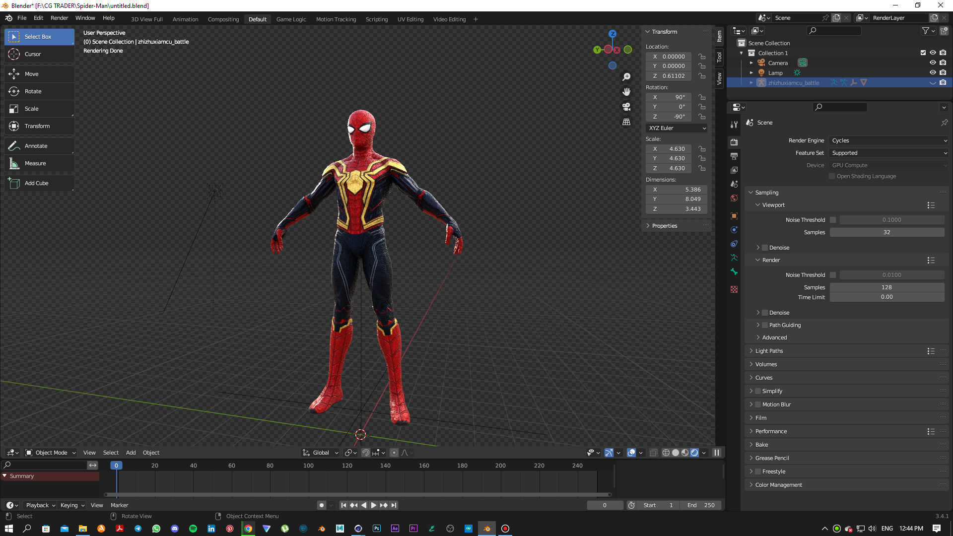Click the Blender logo menu icon
Viewport: 953px width, 536px height.
pyautogui.click(x=9, y=18)
